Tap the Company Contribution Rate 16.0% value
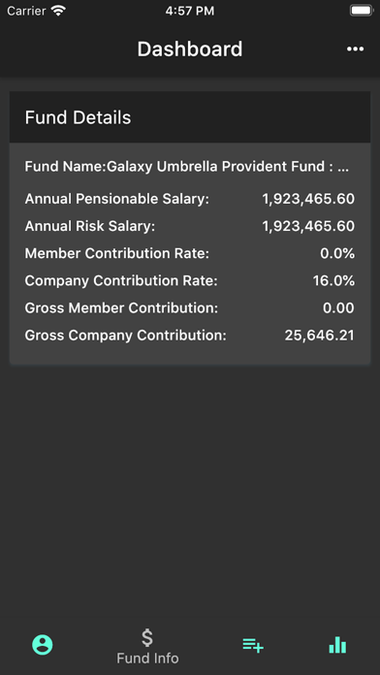This screenshot has width=380, height=675. coord(333,280)
